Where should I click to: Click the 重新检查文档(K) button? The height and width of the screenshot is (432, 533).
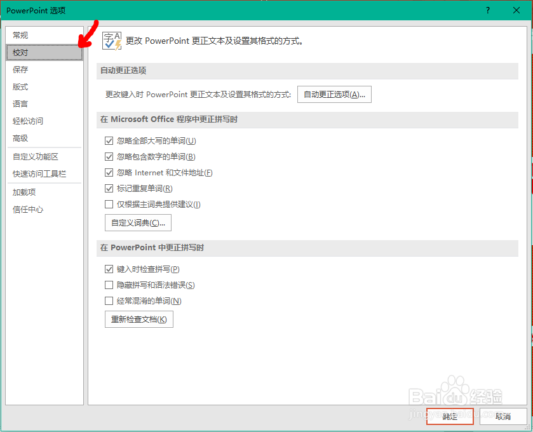139,320
